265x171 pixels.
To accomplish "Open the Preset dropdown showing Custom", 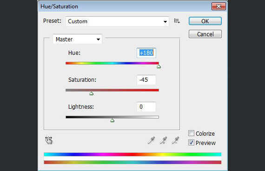I will 117,21.
